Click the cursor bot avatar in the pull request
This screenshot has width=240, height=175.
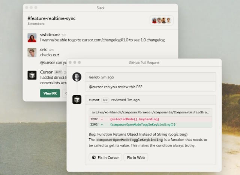77,100
